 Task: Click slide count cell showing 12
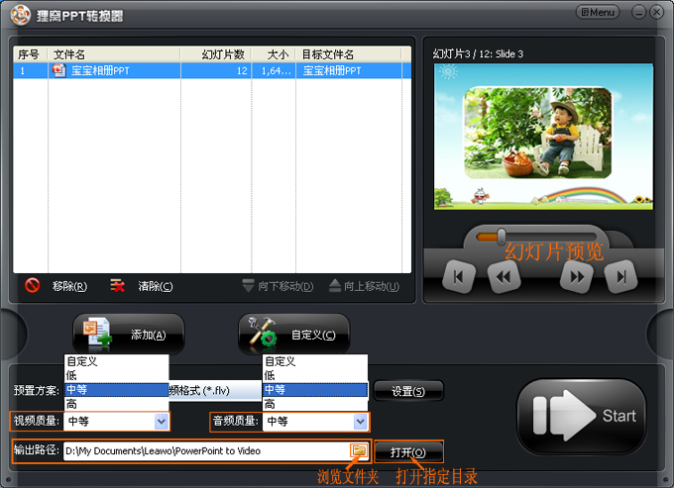click(216, 71)
